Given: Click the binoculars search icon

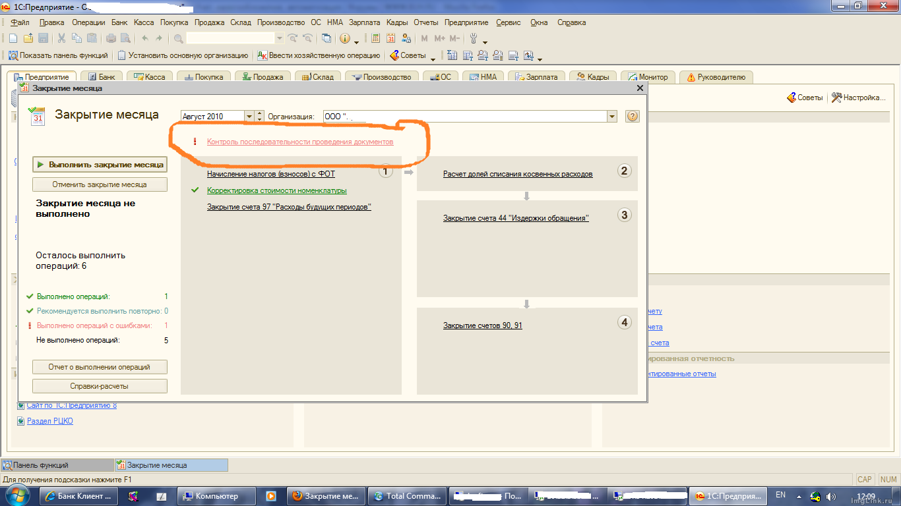Looking at the screenshot, I should (178, 39).
